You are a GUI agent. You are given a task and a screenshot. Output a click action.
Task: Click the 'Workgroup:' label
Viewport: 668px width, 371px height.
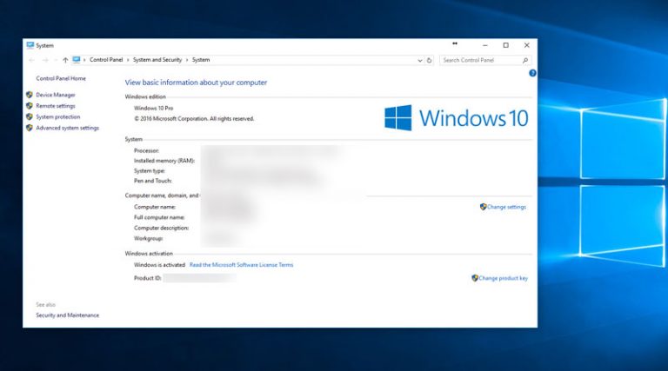(148, 239)
